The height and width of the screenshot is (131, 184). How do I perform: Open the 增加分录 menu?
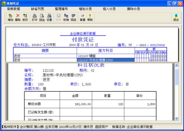(85, 9)
